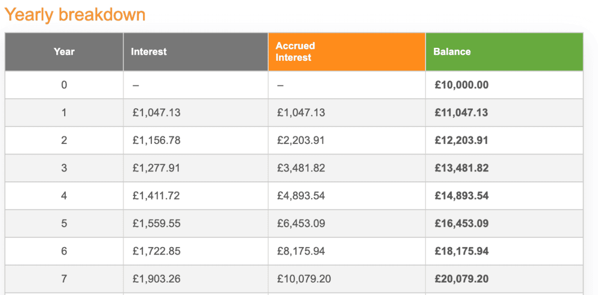This screenshot has height=295, width=598.
Task: Click accrued interest £3,481.82
Action: pyautogui.click(x=301, y=168)
